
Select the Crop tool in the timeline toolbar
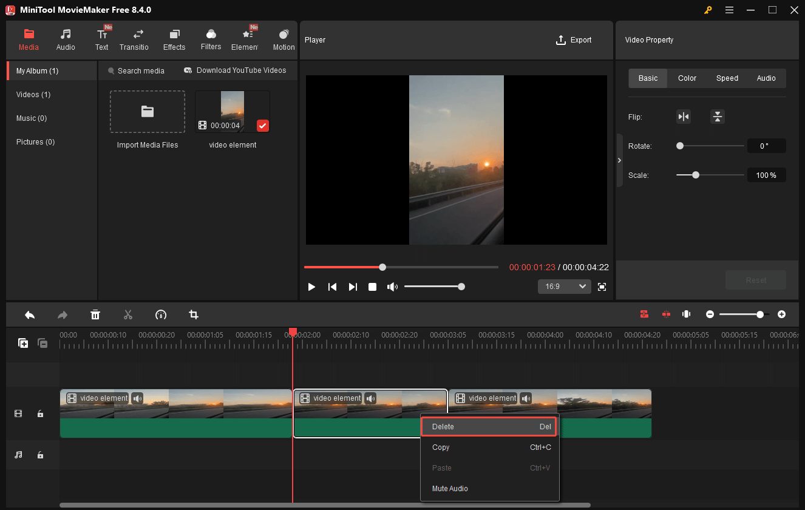tap(193, 314)
